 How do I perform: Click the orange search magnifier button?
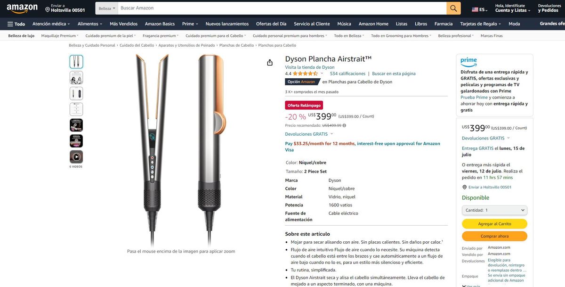click(453, 8)
